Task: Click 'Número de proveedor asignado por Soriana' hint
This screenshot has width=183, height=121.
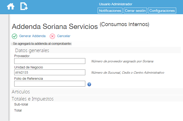Action: pos(122,61)
